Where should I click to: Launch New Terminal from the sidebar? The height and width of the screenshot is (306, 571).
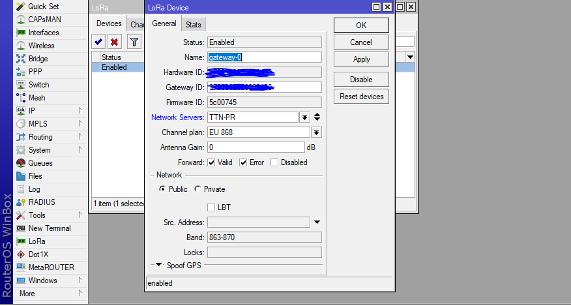(x=50, y=228)
